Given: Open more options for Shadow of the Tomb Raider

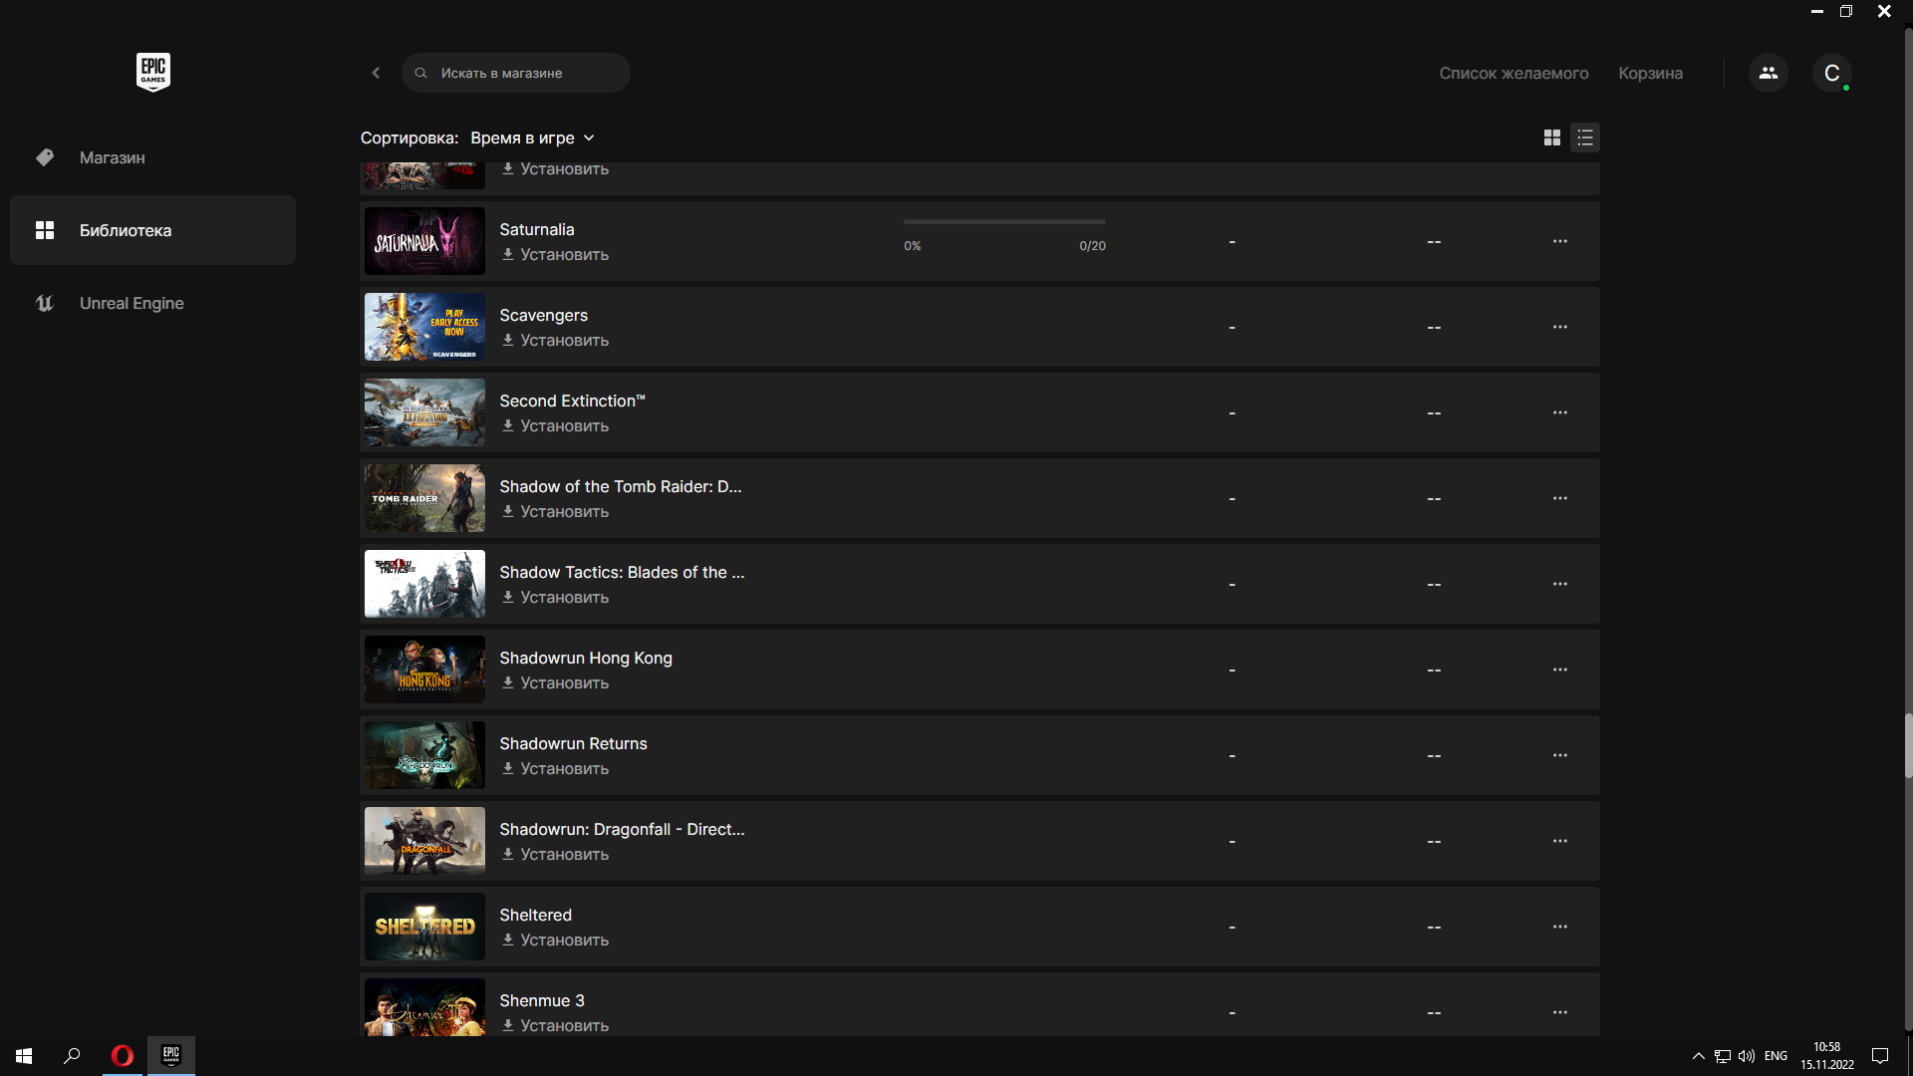Looking at the screenshot, I should (x=1559, y=498).
